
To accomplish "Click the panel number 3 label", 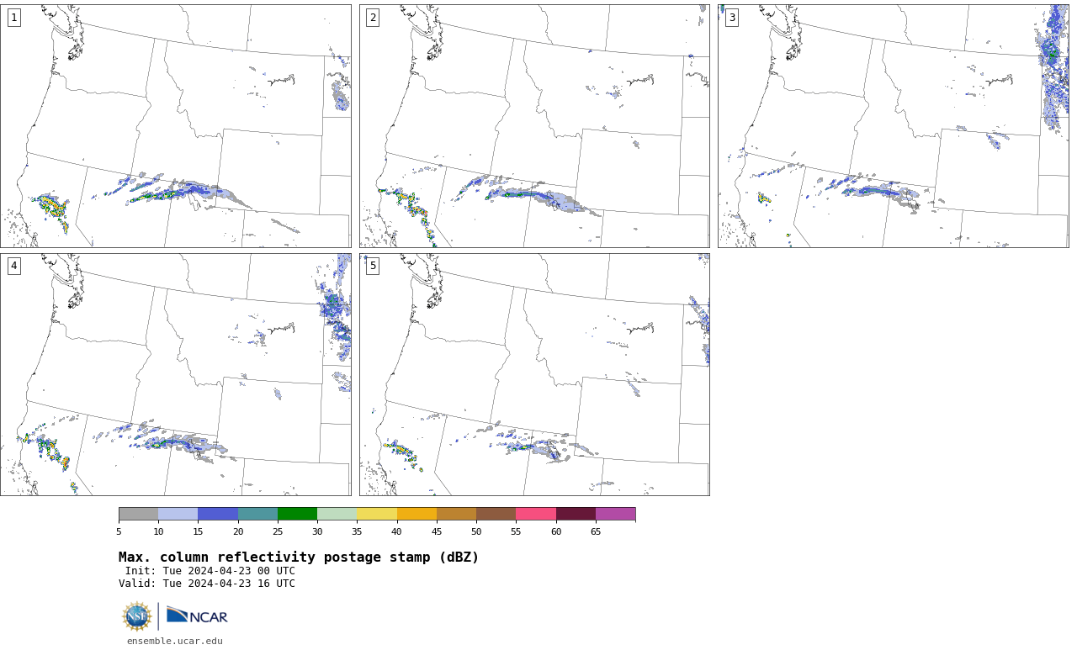I will point(731,17).
